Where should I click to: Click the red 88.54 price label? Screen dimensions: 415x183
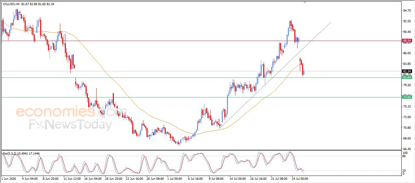[x=407, y=41]
